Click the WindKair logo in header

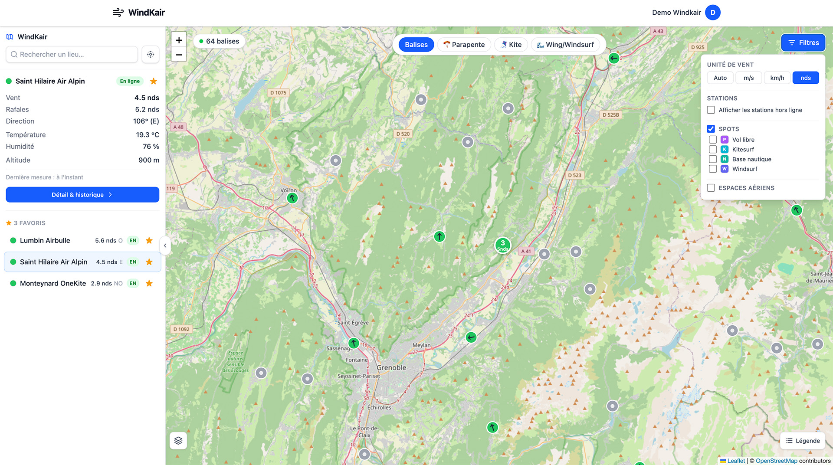coord(139,13)
